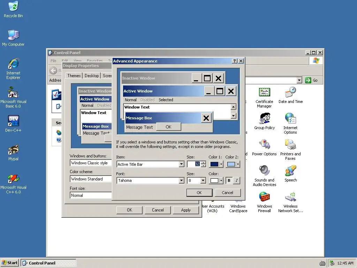Click OK in Advanced Appearance dialog
Image resolution: width=357 pixels, height=268 pixels.
[199, 193]
